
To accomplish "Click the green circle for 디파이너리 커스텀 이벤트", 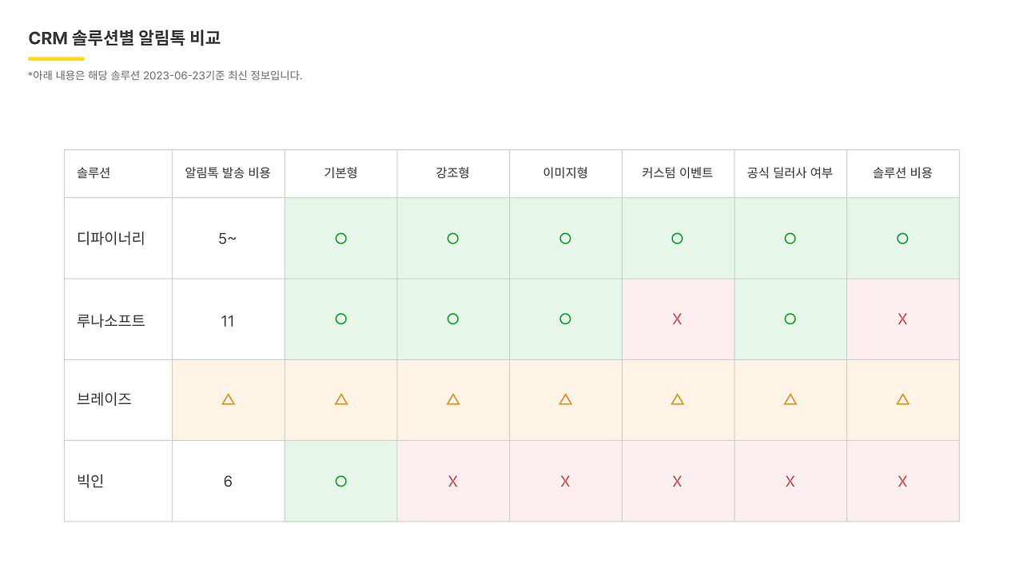I will pos(677,238).
